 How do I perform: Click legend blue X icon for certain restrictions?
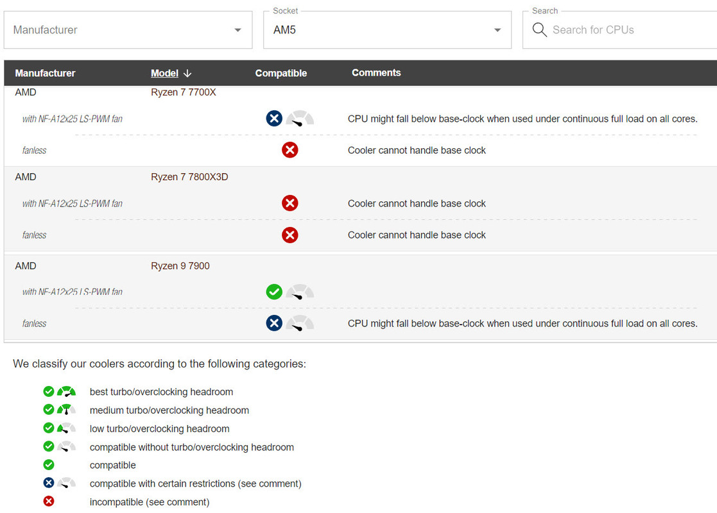tap(49, 482)
